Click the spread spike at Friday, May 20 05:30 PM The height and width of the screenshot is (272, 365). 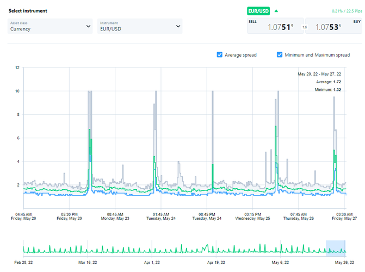pyautogui.click(x=90, y=131)
